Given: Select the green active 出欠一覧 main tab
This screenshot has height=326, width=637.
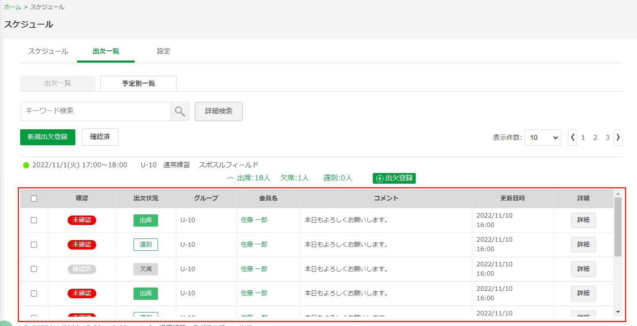Looking at the screenshot, I should point(106,52).
